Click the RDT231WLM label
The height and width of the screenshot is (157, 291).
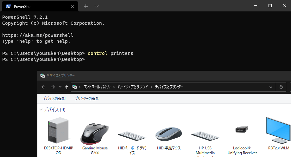tap(279, 148)
